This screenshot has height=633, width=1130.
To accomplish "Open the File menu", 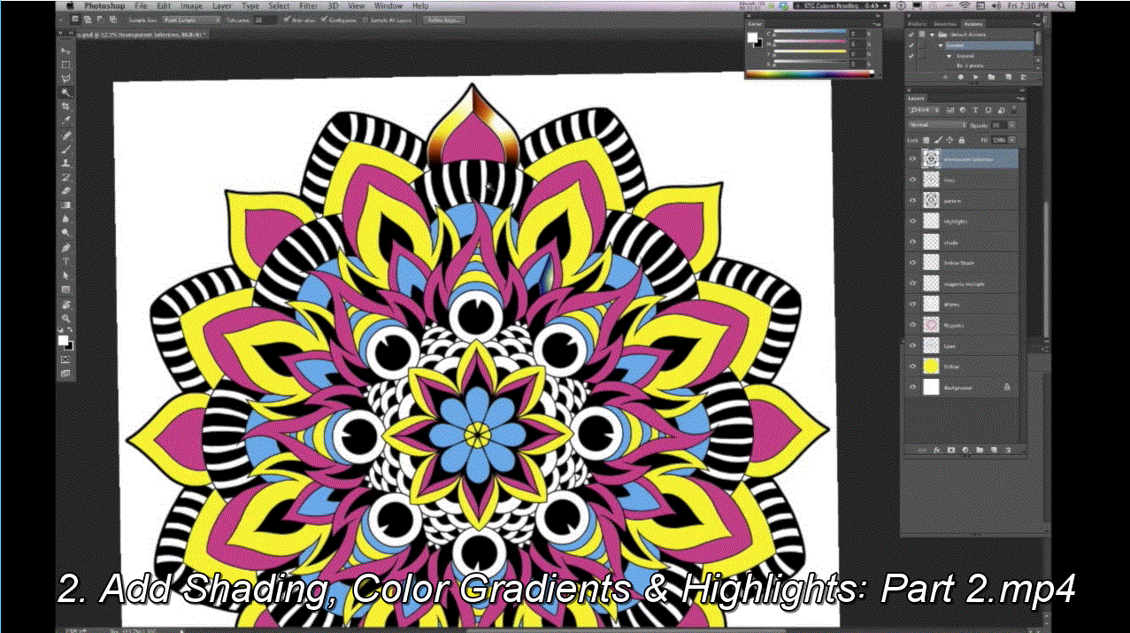I will pyautogui.click(x=141, y=5).
